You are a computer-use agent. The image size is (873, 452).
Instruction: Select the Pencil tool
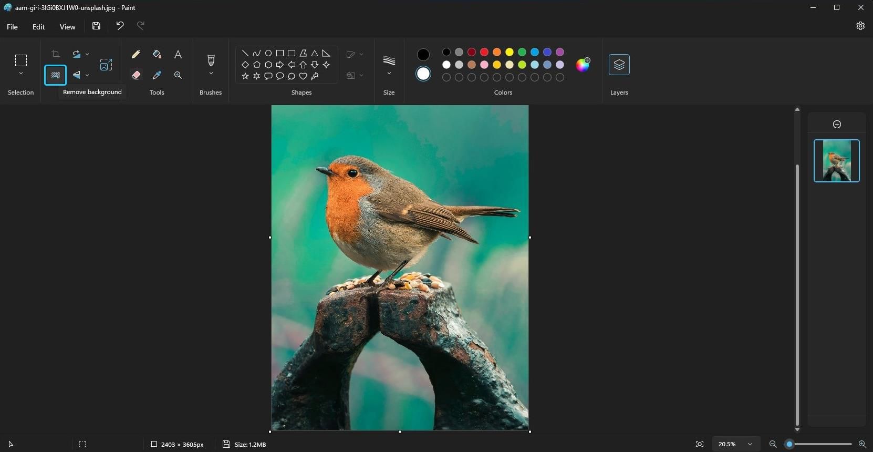(136, 54)
